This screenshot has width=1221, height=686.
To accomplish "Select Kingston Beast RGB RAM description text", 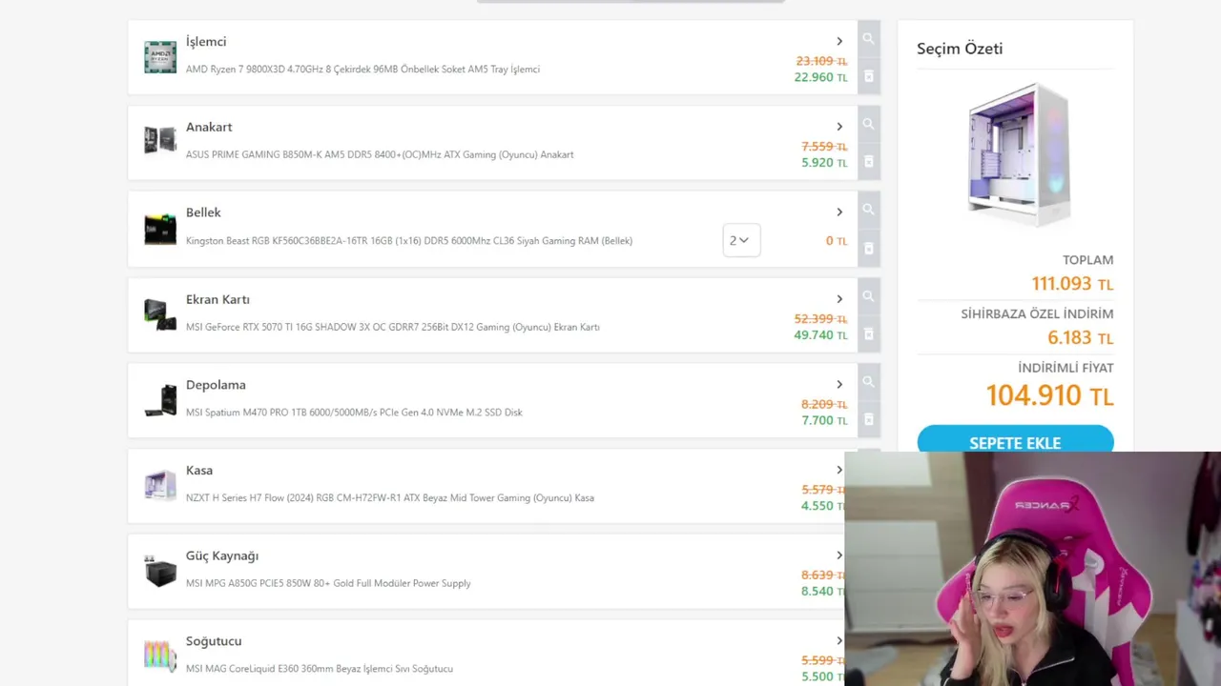I will (409, 241).
